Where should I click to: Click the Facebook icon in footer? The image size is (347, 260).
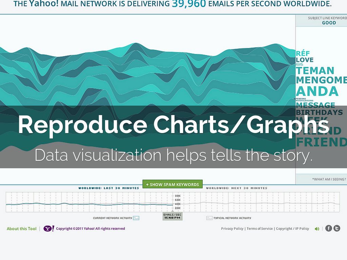pyautogui.click(x=328, y=229)
